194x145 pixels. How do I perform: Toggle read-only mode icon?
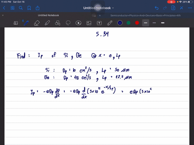[16, 23]
